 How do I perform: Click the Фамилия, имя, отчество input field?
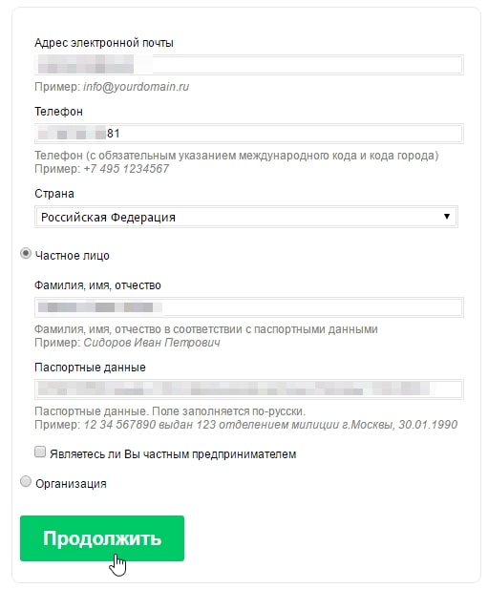(x=248, y=307)
